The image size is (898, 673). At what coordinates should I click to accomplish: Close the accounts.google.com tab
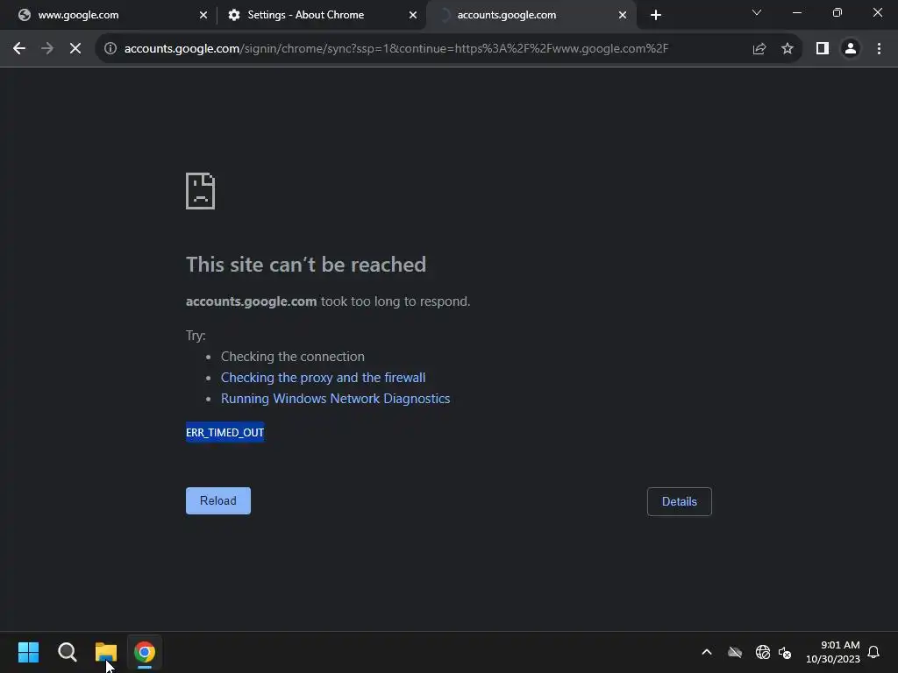[623, 16]
